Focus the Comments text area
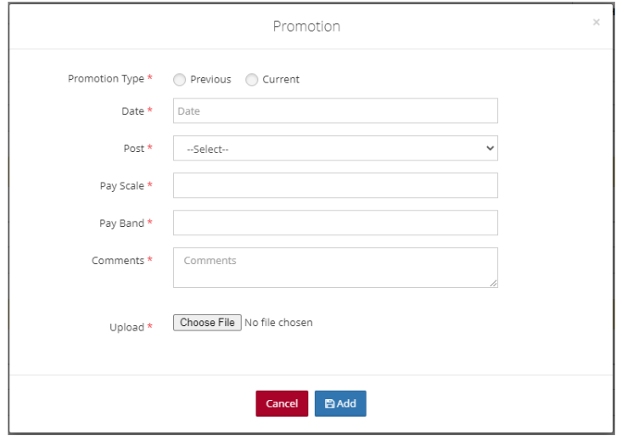The image size is (622, 440). tap(335, 268)
